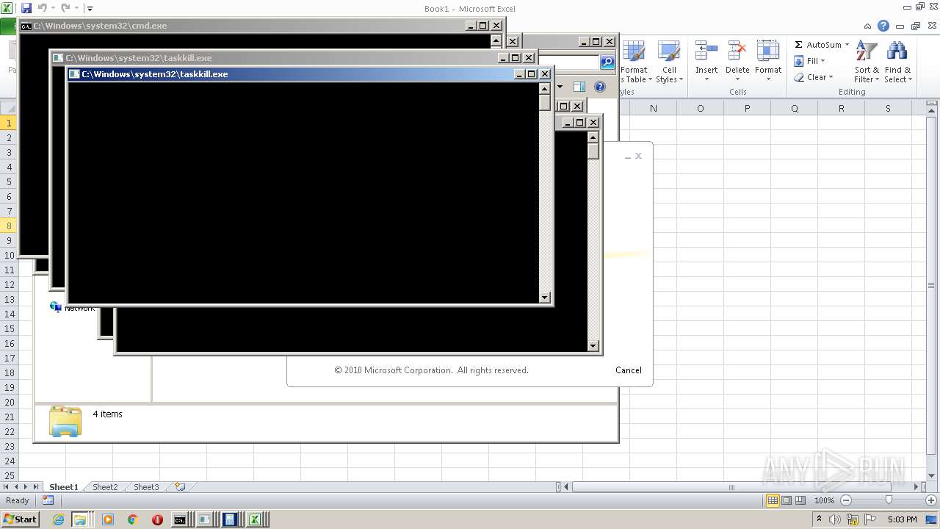Click the Select All corner in Excel
The width and height of the screenshot is (940, 529).
point(9,108)
